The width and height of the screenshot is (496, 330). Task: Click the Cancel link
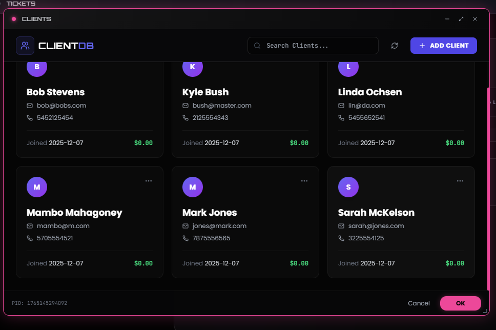click(x=419, y=303)
